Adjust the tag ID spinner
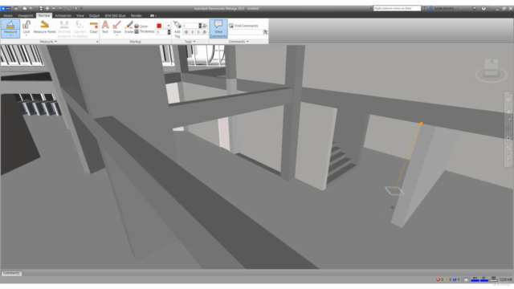The height and width of the screenshot is (289, 514). (x=200, y=26)
